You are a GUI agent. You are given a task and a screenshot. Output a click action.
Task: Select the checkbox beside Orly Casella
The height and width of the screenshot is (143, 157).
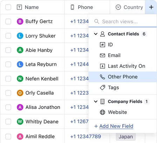(8, 93)
